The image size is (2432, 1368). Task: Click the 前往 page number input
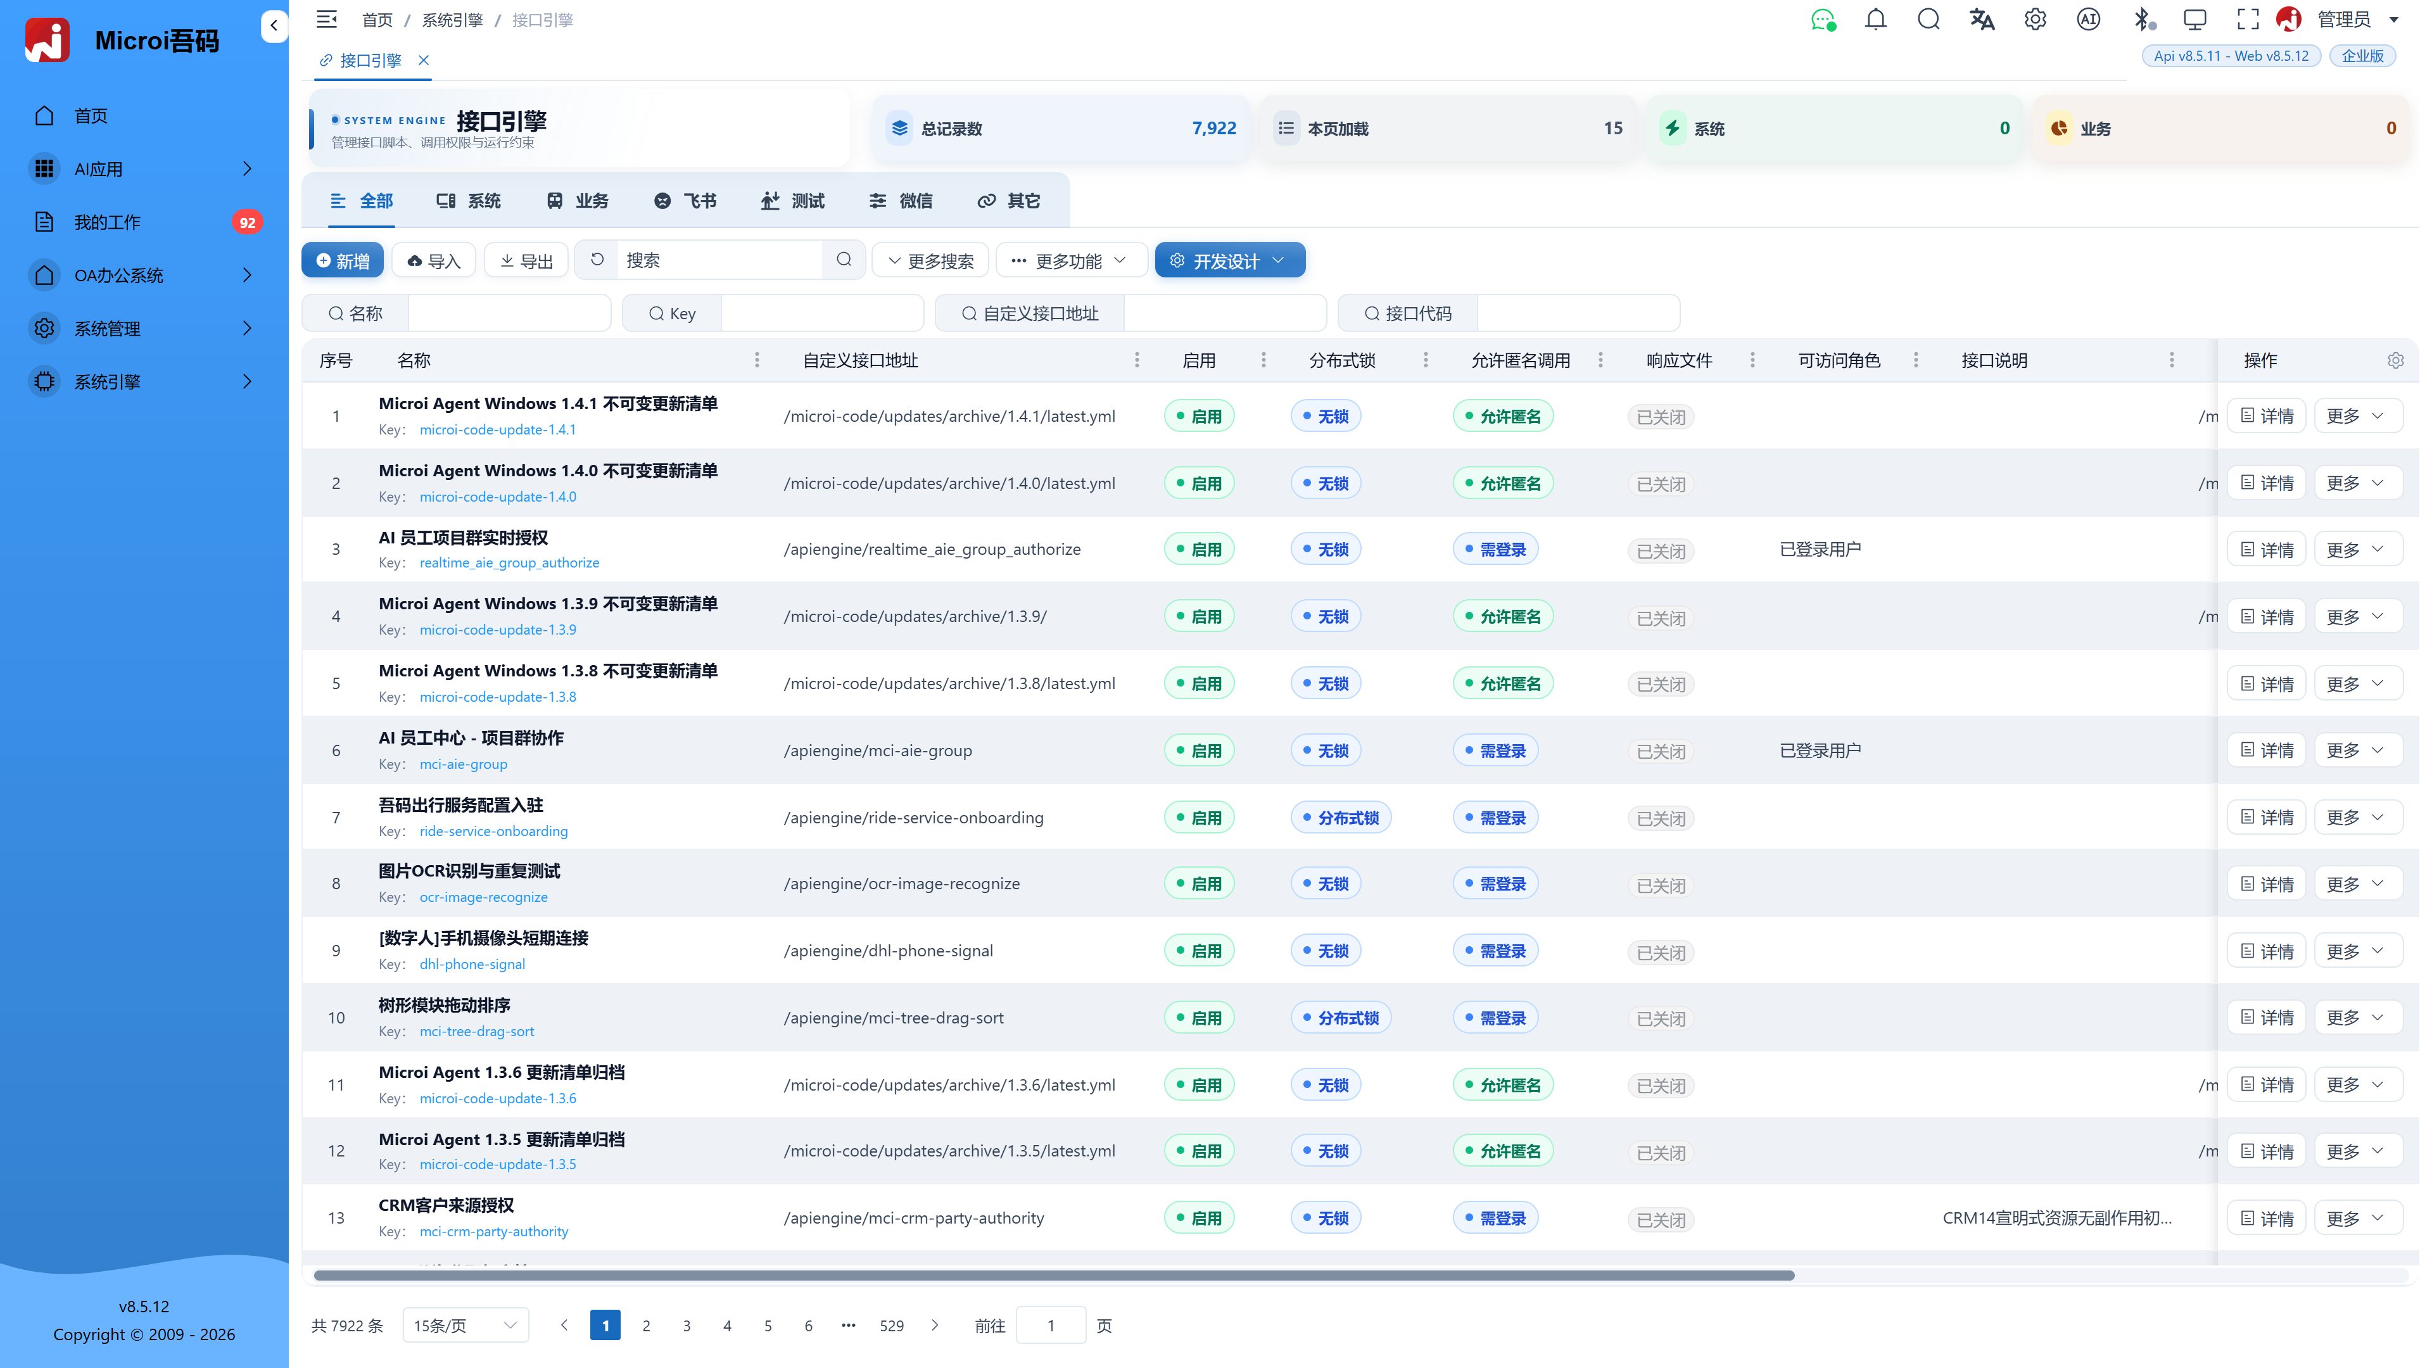tap(1050, 1326)
